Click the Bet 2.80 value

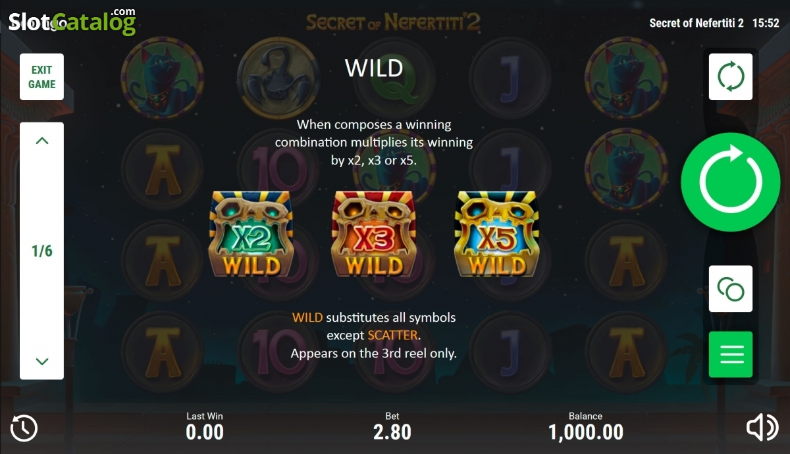point(392,432)
